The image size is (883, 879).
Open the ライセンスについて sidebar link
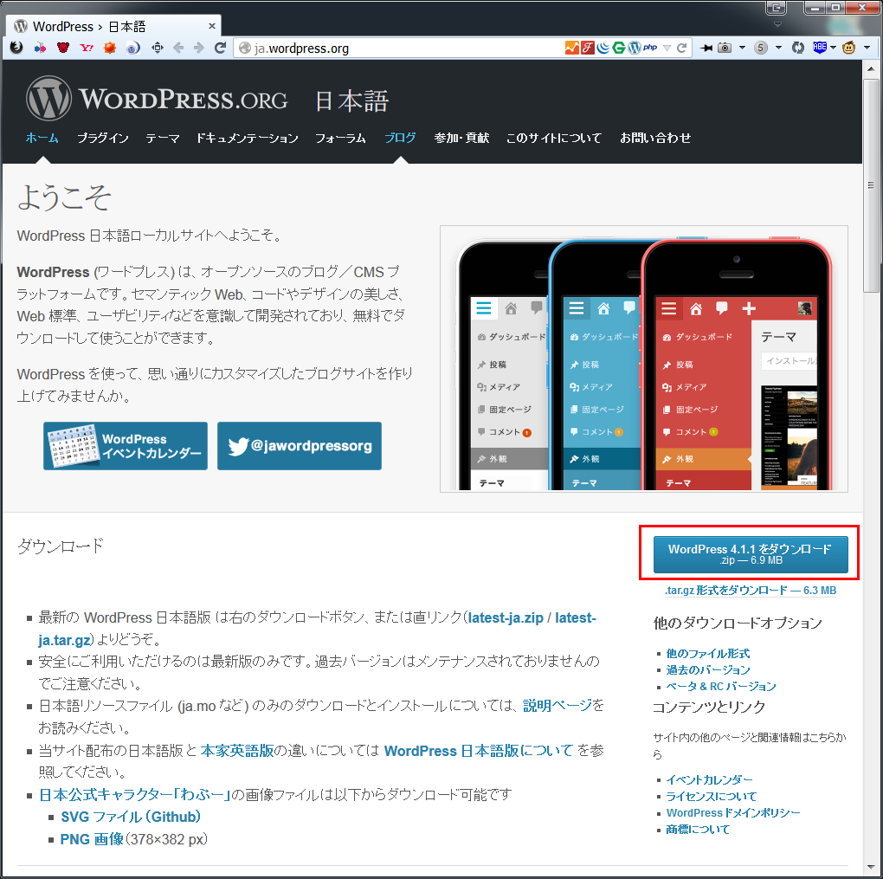pyautogui.click(x=712, y=796)
